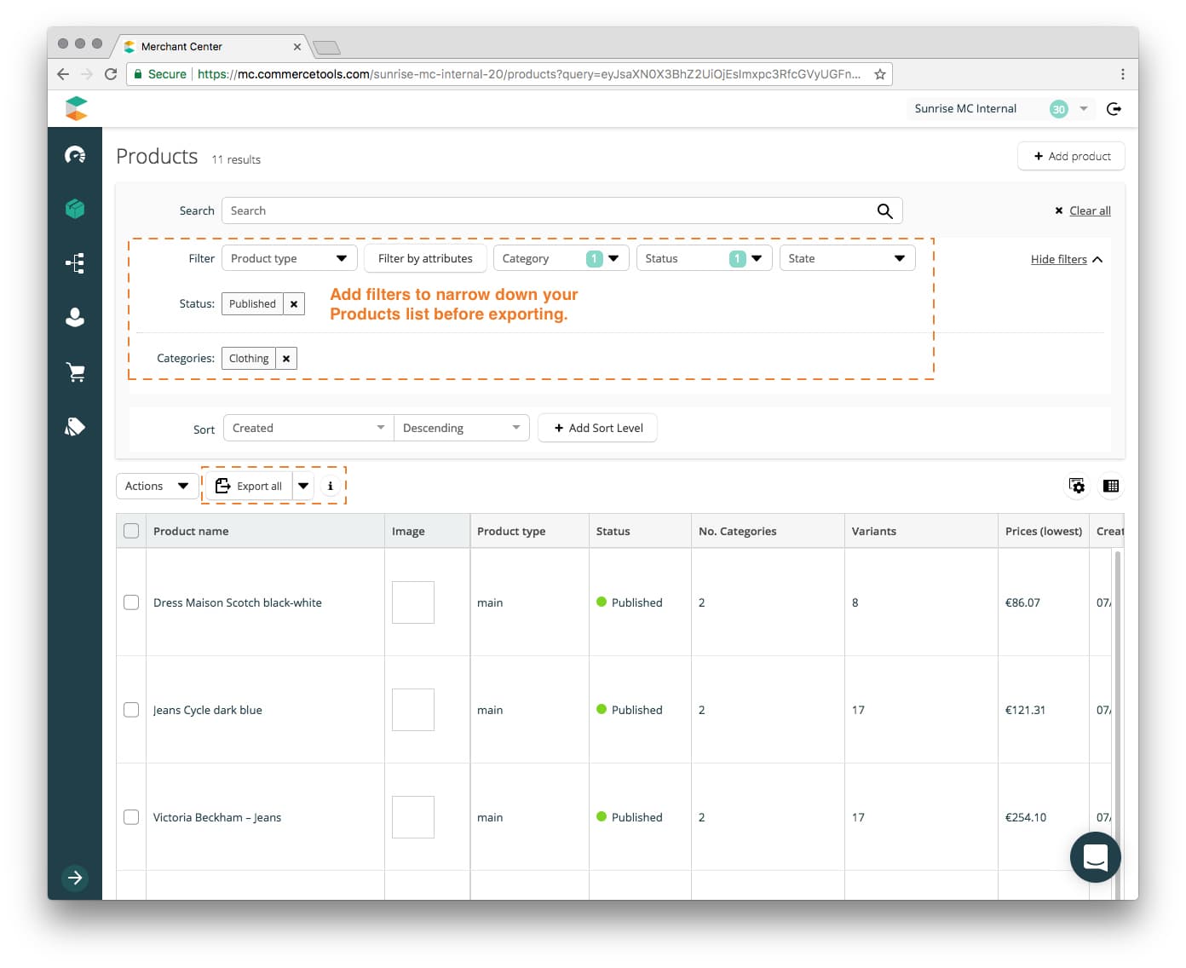Open the Actions menu
The image size is (1186, 968).
click(156, 486)
